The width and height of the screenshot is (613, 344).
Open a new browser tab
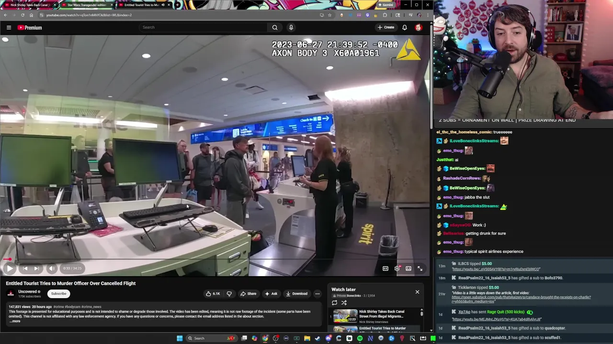178,5
